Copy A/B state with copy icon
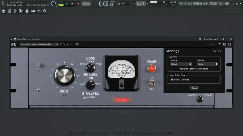The width and height of the screenshot is (243, 136). [77, 44]
